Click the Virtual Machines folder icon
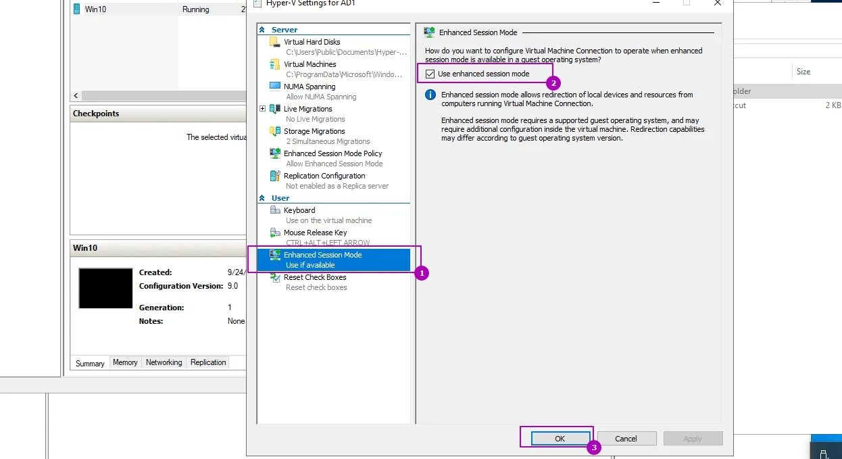This screenshot has width=842, height=459. [x=274, y=64]
